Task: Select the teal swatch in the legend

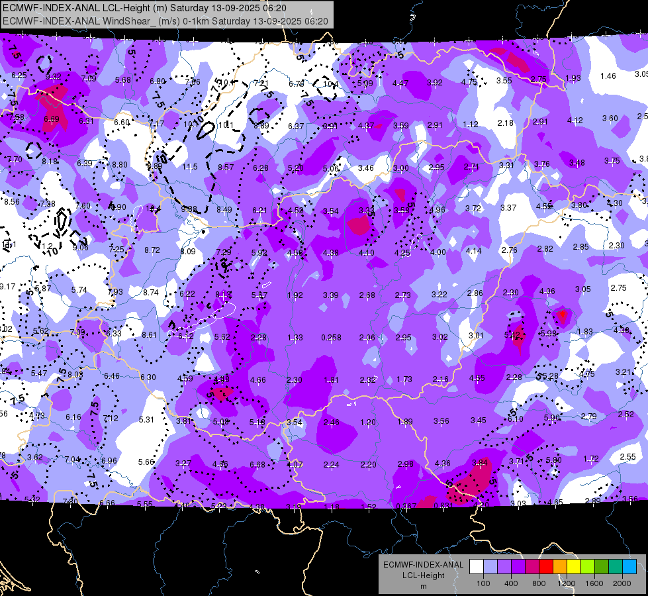Action: coord(616,567)
